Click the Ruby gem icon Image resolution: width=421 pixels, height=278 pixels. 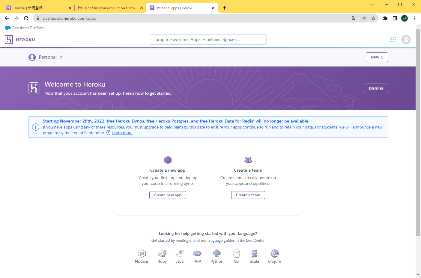coord(162,254)
